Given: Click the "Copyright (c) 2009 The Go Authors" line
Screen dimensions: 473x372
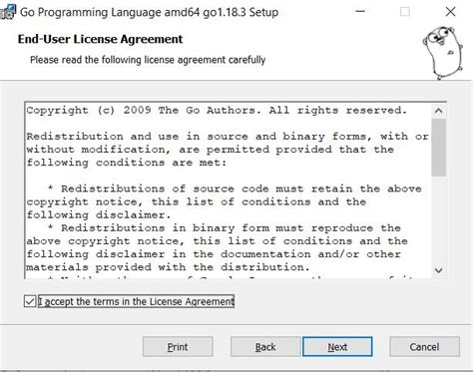Looking at the screenshot, I should (217, 110).
